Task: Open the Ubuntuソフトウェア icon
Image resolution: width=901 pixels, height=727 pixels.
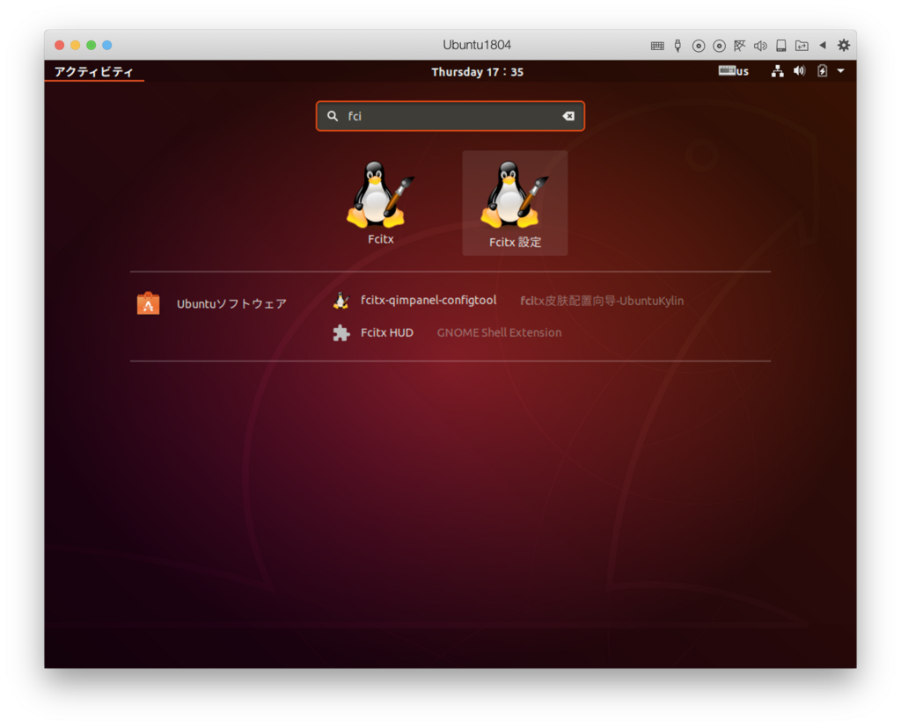Action: point(148,303)
